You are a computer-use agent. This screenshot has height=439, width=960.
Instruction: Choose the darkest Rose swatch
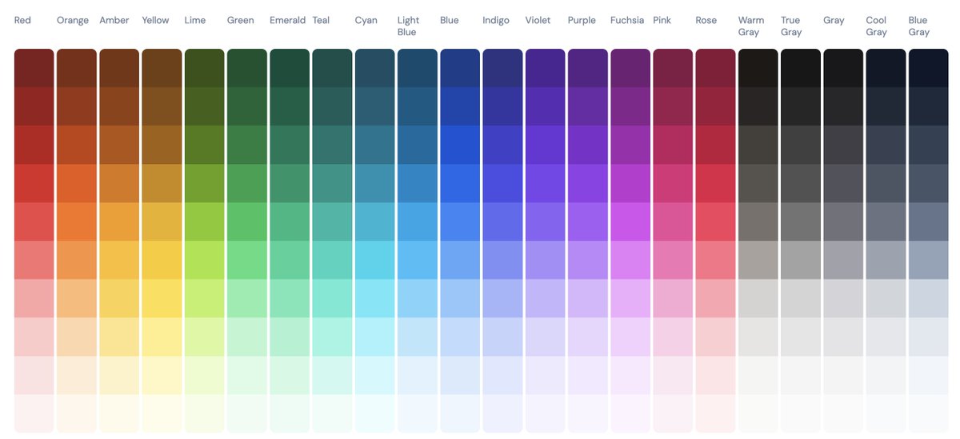point(716,68)
